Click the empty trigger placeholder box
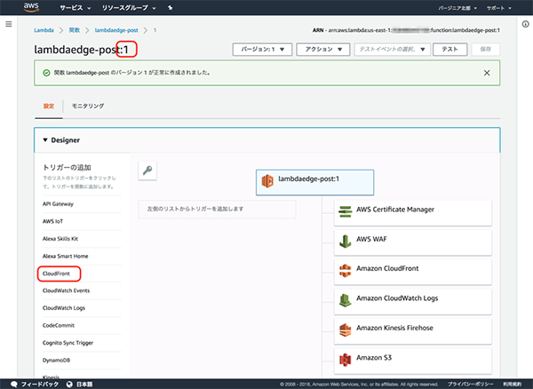The image size is (533, 389). (218, 209)
